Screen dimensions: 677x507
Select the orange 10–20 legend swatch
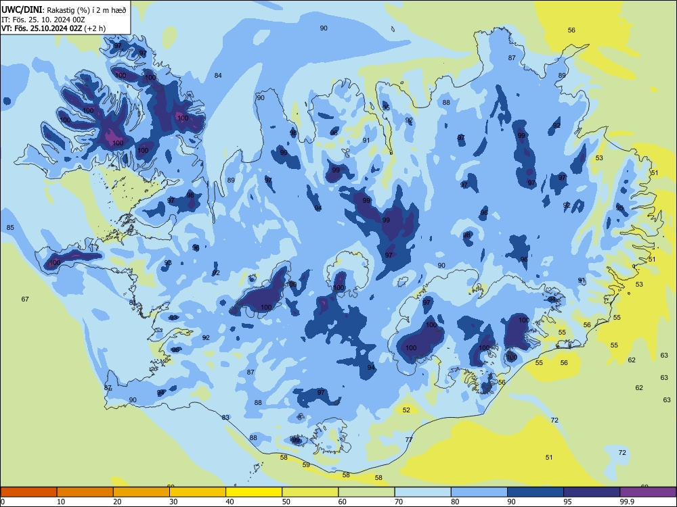pos(85,492)
